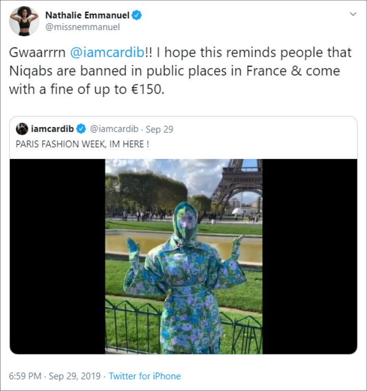
Task: Click the Gwaarrrn word in the tweet body
Action: tap(37, 53)
